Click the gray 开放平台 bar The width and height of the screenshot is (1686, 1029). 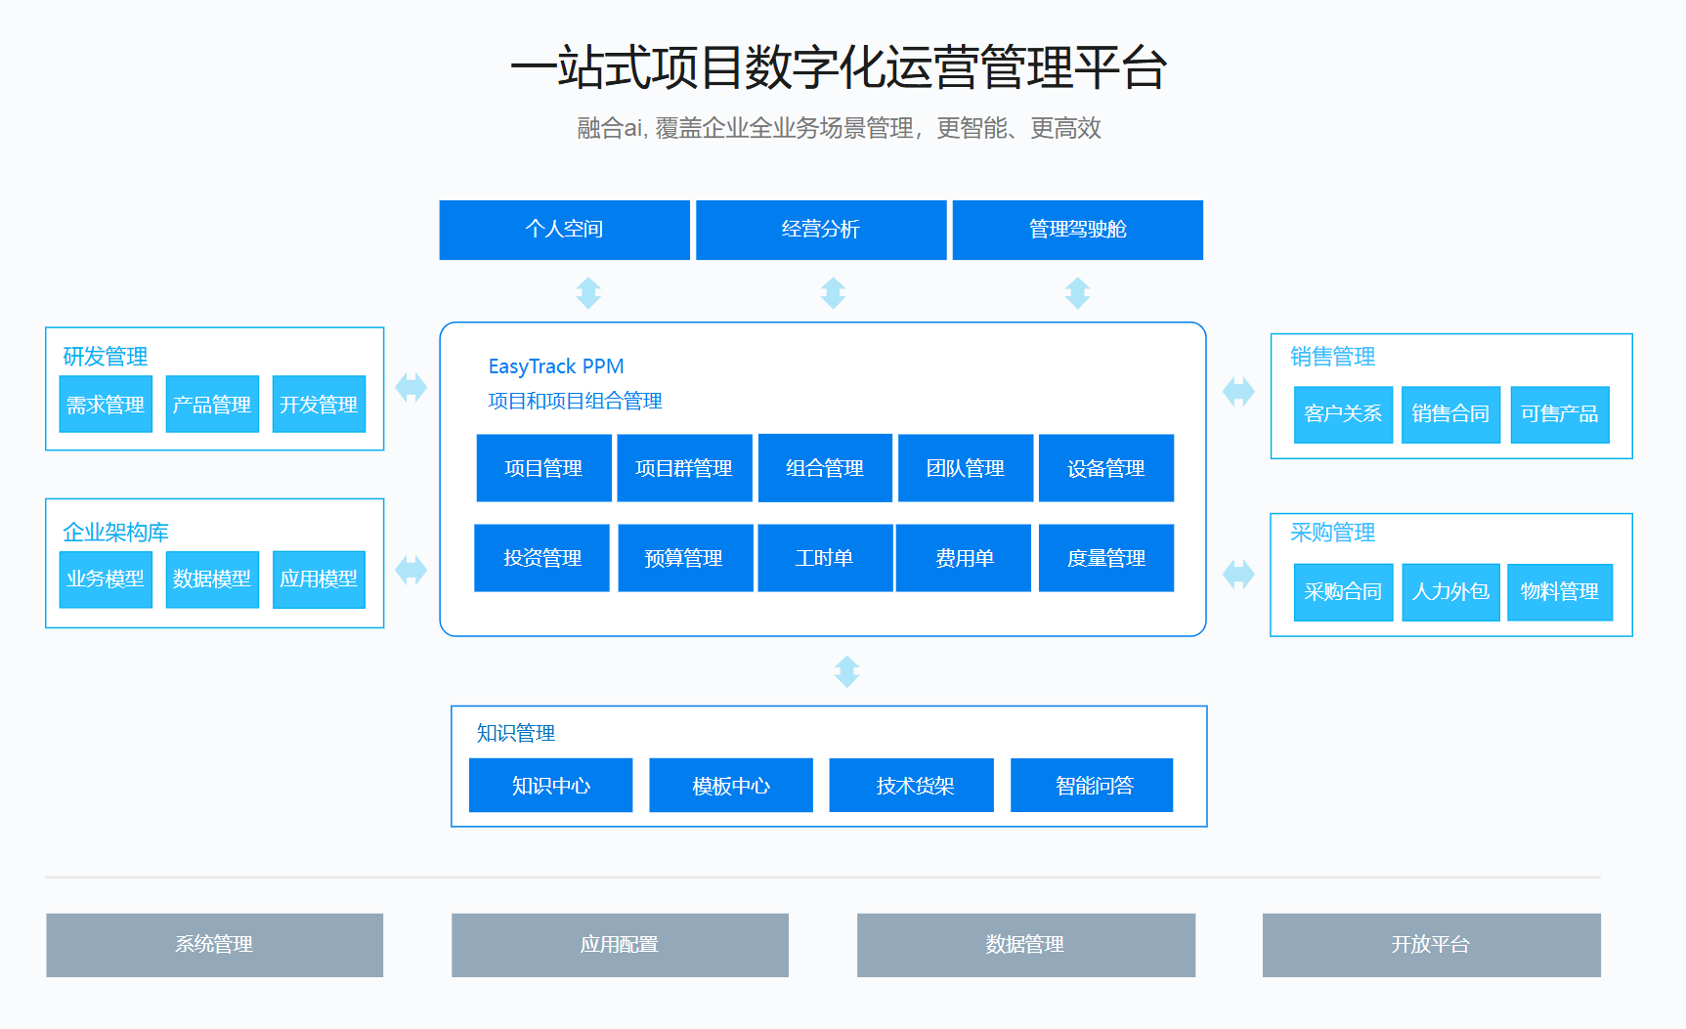point(1432,945)
